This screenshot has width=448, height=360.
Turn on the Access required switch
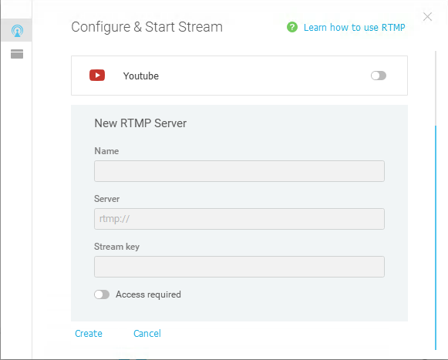click(x=102, y=294)
